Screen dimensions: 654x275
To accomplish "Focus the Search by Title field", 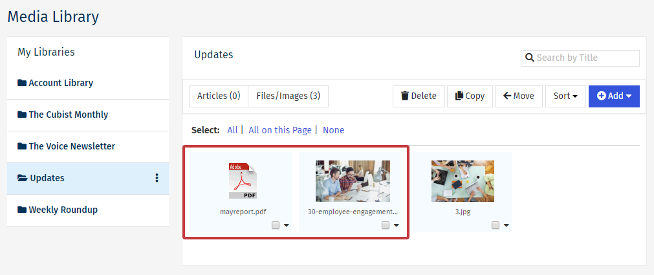I will pyautogui.click(x=586, y=58).
